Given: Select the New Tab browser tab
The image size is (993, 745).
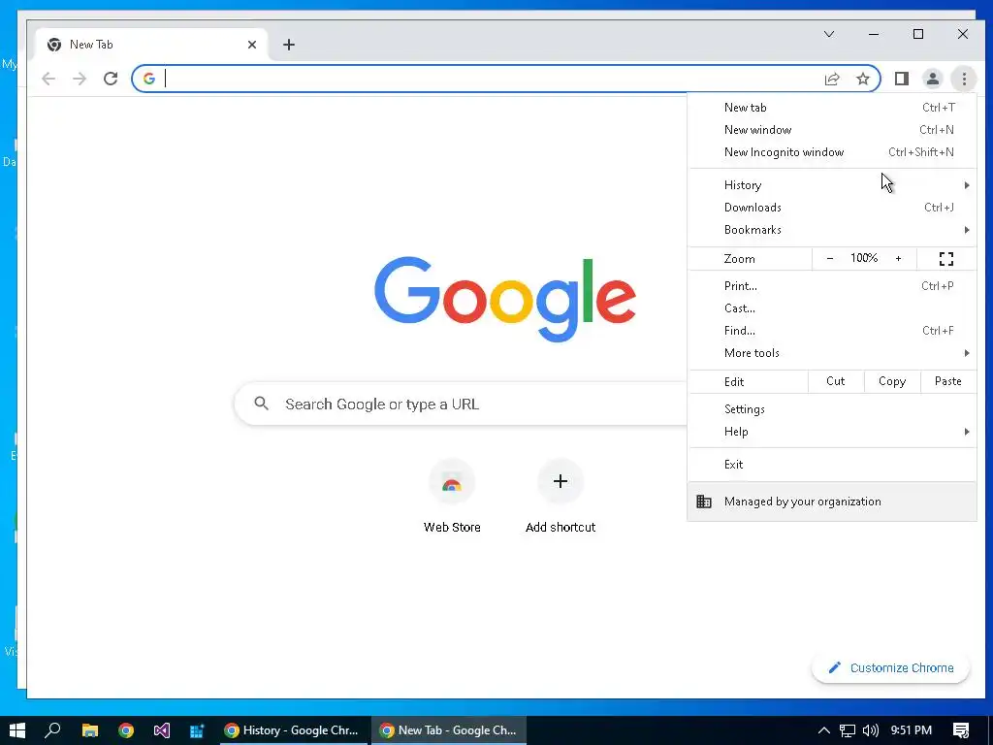Looking at the screenshot, I should pyautogui.click(x=152, y=45).
